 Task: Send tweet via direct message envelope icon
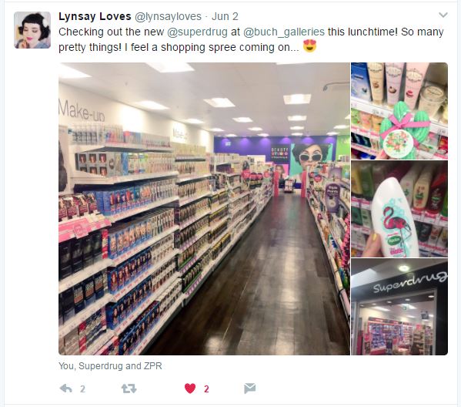tap(249, 388)
